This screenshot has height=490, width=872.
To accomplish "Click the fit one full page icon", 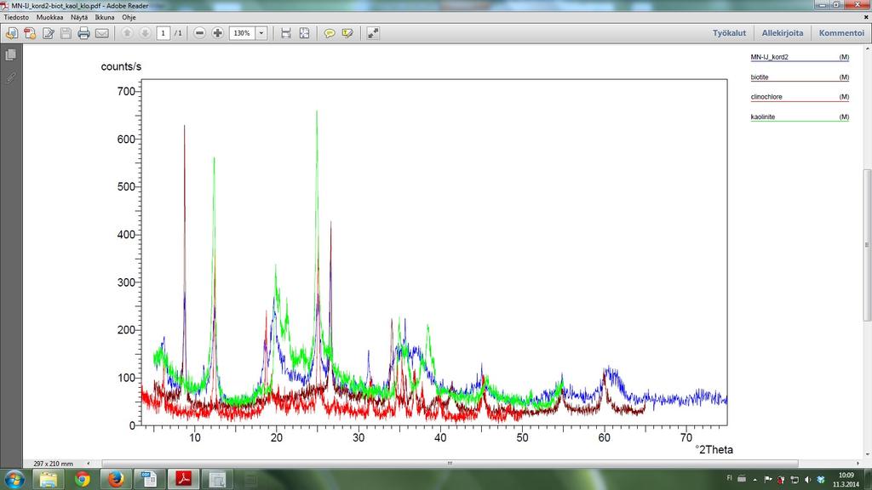I will (304, 33).
